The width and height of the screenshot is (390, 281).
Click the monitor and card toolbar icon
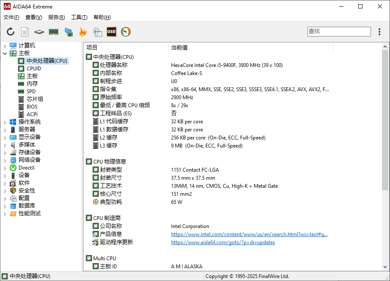tap(68, 32)
